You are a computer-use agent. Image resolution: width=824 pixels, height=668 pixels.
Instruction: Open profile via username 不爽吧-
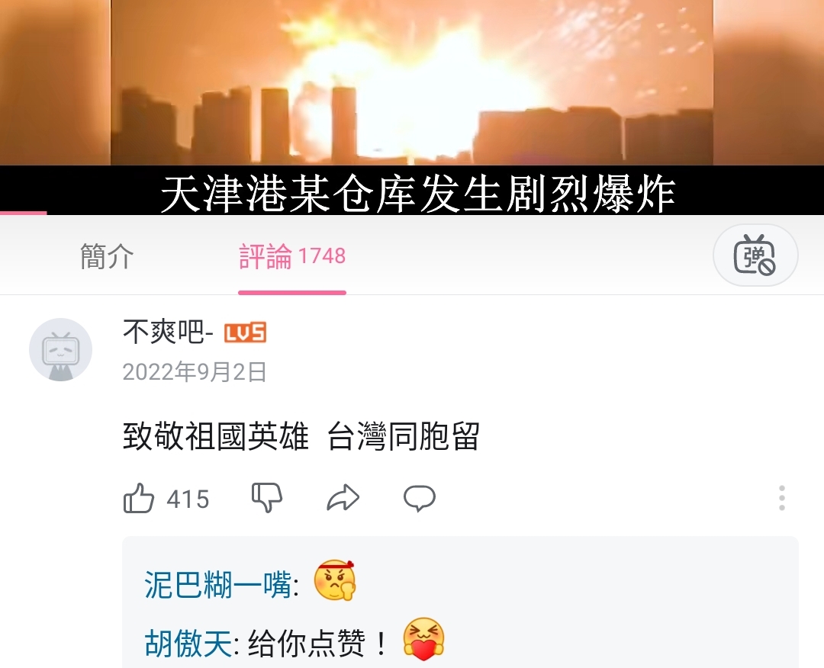(168, 332)
